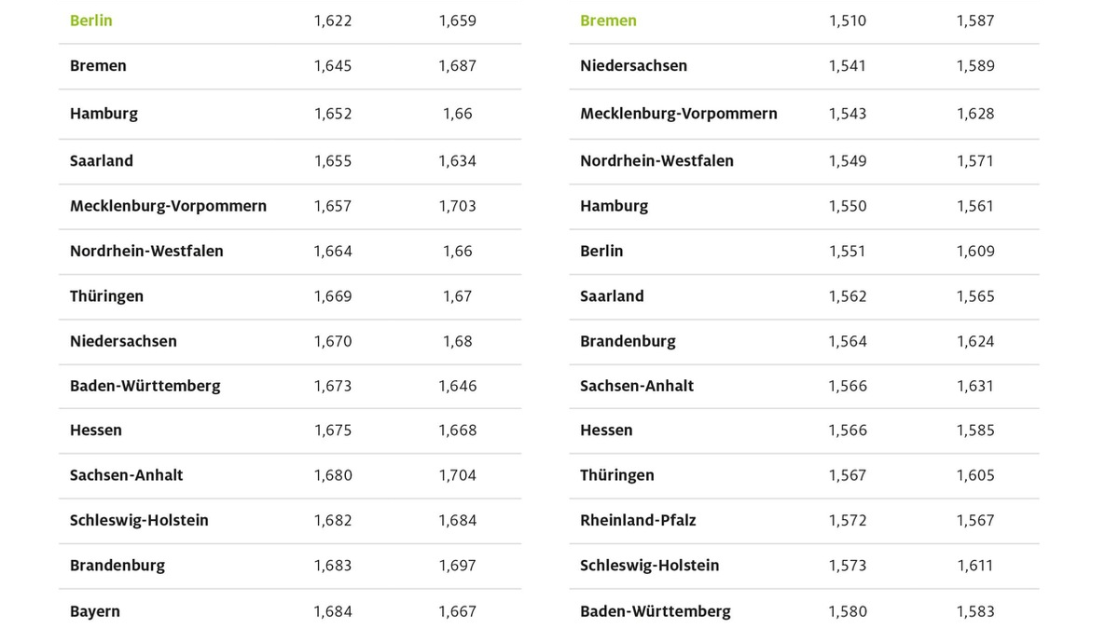This screenshot has width=1119, height=629.
Task: Click the 1,510 value beside green Bremen
Action: click(848, 21)
